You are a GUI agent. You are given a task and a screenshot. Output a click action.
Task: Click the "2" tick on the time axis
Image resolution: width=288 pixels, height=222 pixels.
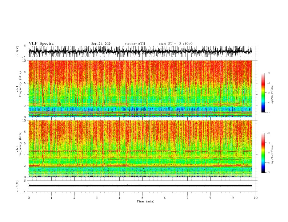74,198
